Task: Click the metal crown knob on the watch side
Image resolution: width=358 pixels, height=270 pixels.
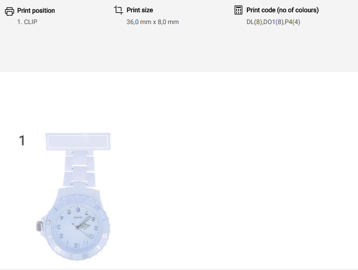Action: coord(39,226)
